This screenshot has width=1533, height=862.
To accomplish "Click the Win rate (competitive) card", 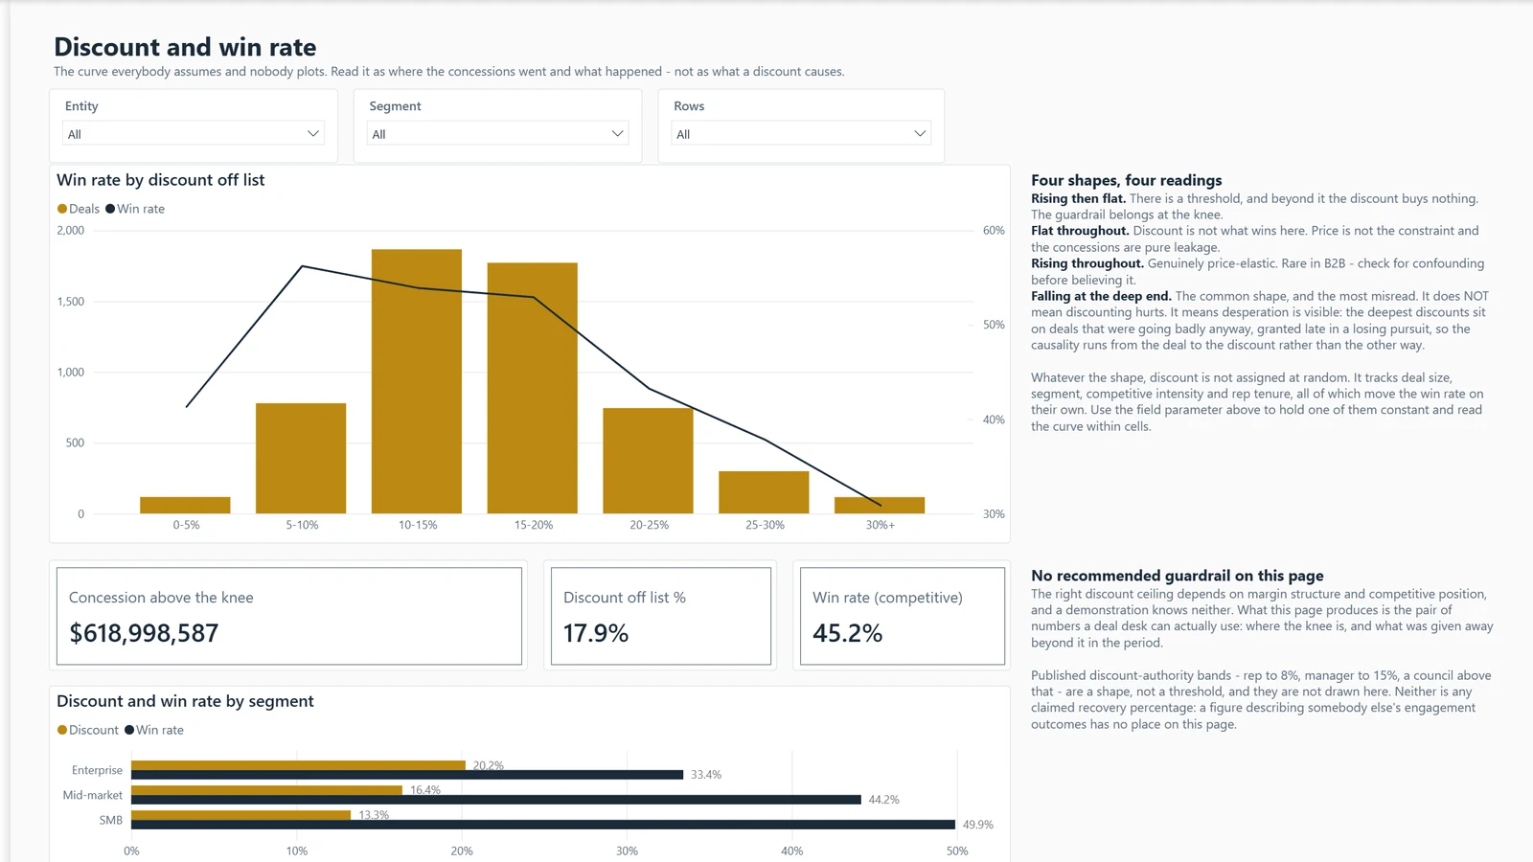I will pyautogui.click(x=903, y=616).
